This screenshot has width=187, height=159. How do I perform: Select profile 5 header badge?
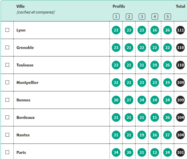pos(167,17)
